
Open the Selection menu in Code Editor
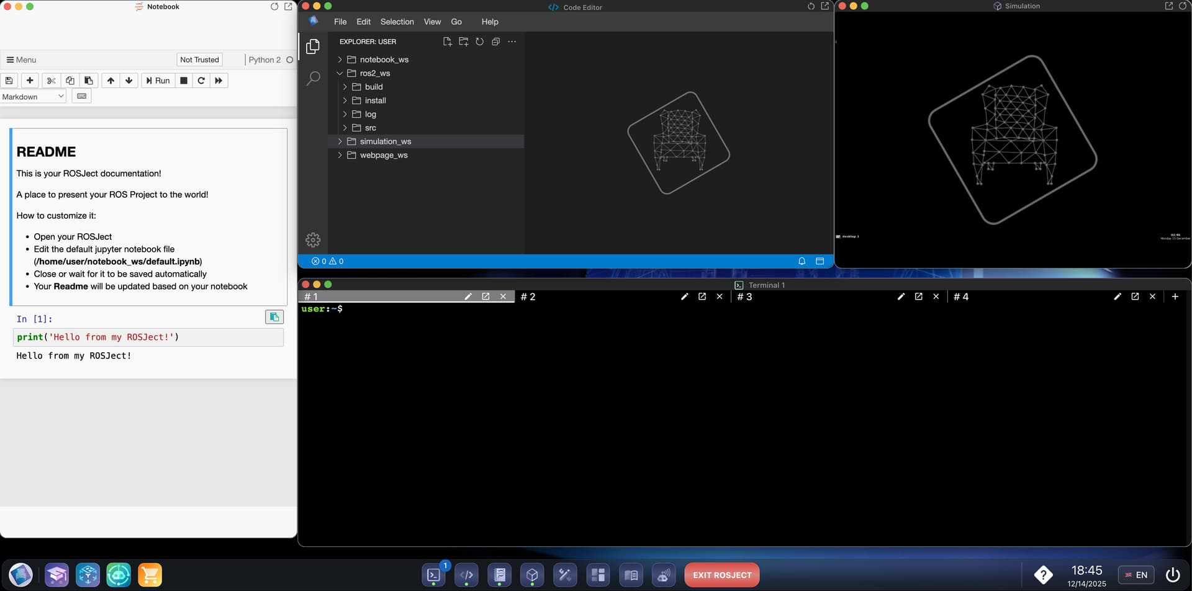tap(397, 22)
